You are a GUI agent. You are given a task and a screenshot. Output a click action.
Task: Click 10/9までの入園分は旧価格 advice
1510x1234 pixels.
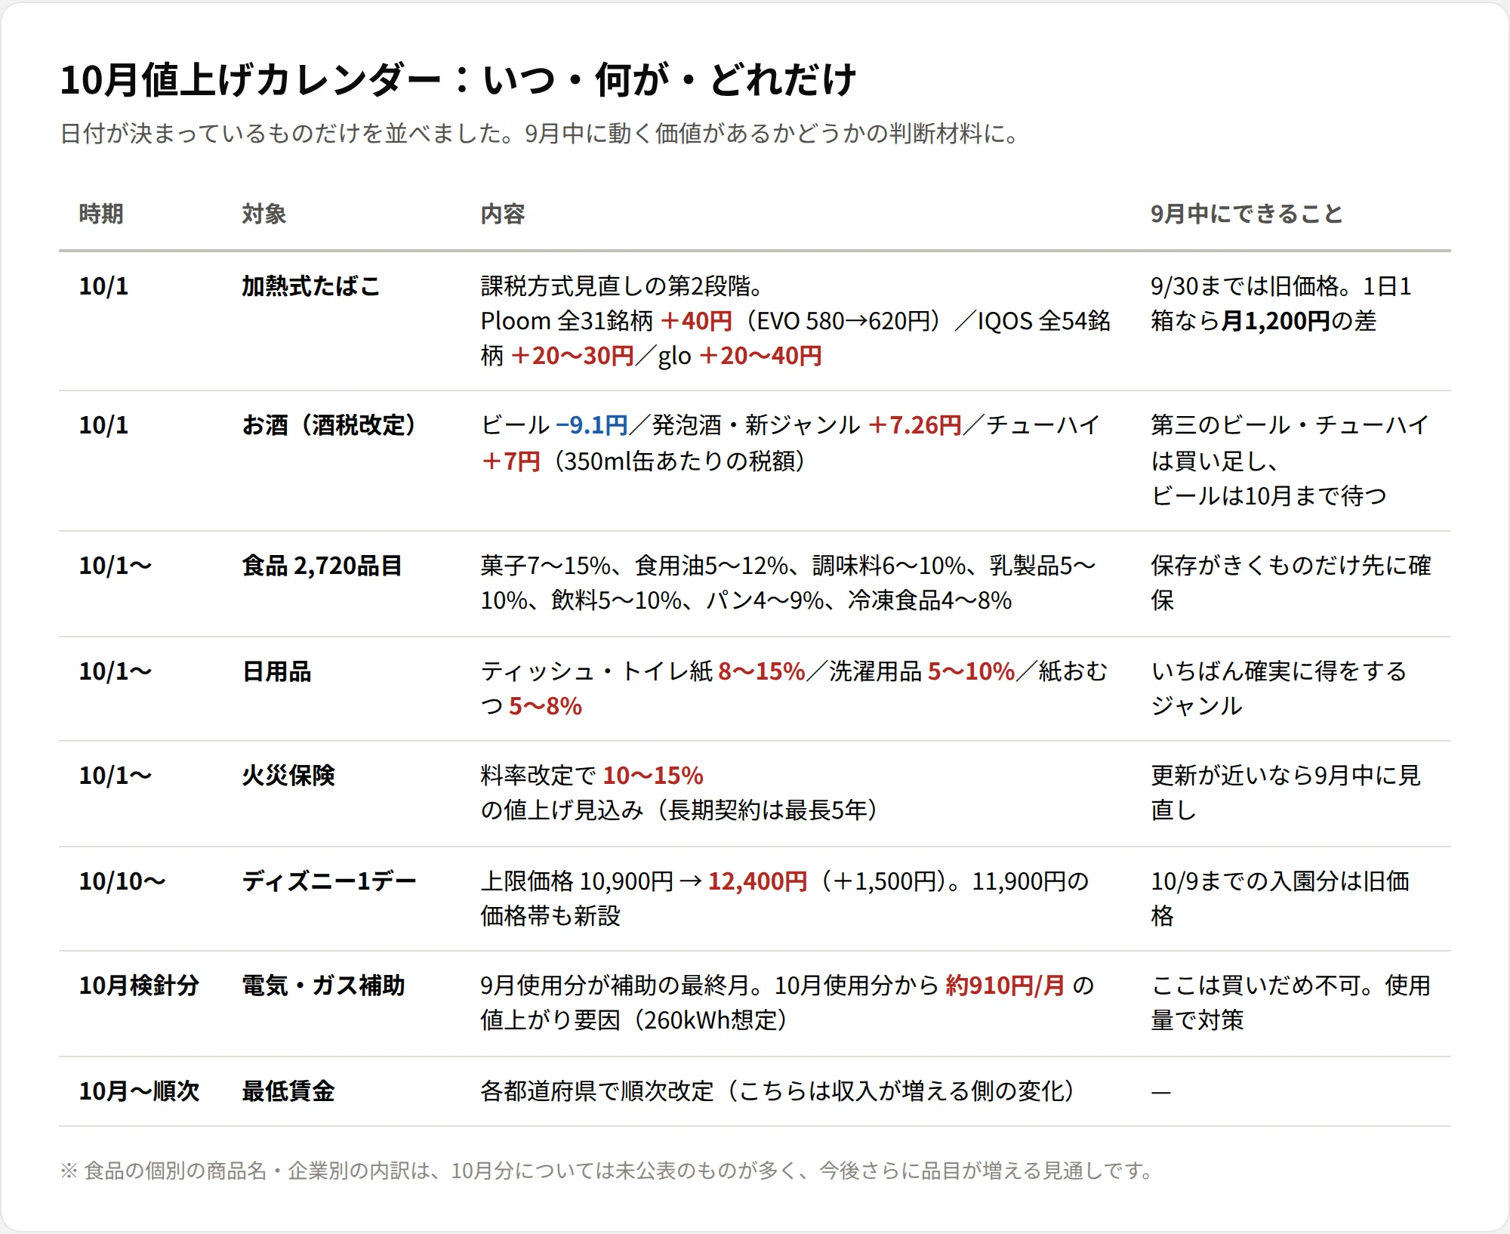click(1280, 899)
